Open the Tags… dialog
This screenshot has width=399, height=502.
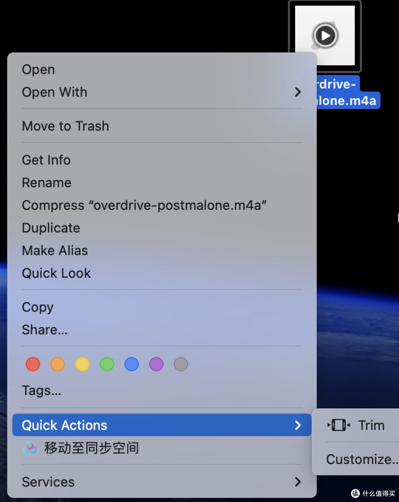pos(41,390)
